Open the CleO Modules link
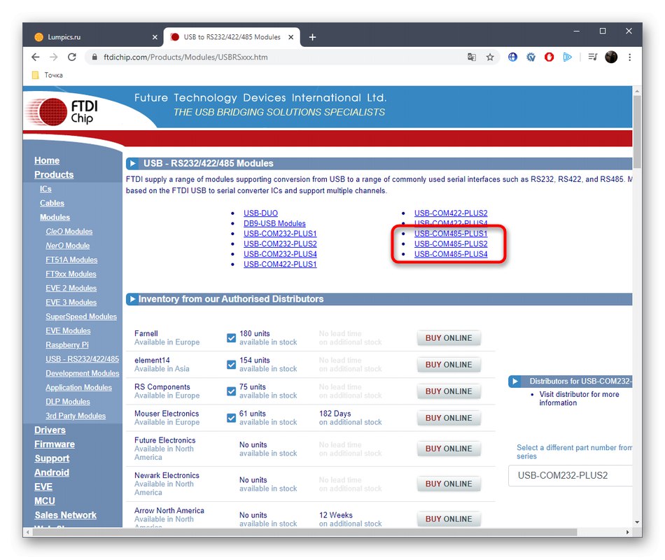Viewport: 665px width, 560px height. tap(69, 232)
